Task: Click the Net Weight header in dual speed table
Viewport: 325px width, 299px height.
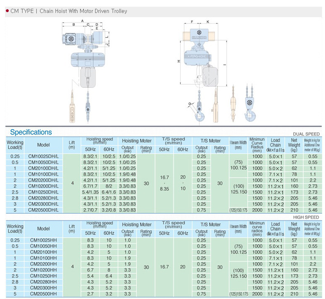Action: (x=294, y=145)
